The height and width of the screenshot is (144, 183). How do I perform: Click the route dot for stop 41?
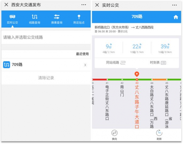107,79
